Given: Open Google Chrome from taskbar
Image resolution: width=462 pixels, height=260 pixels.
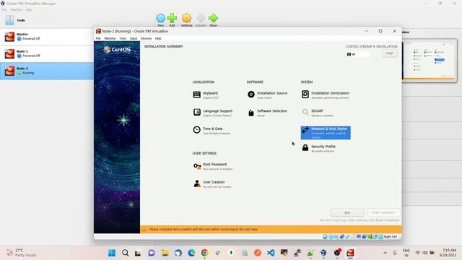Looking at the screenshot, I should click(204, 253).
